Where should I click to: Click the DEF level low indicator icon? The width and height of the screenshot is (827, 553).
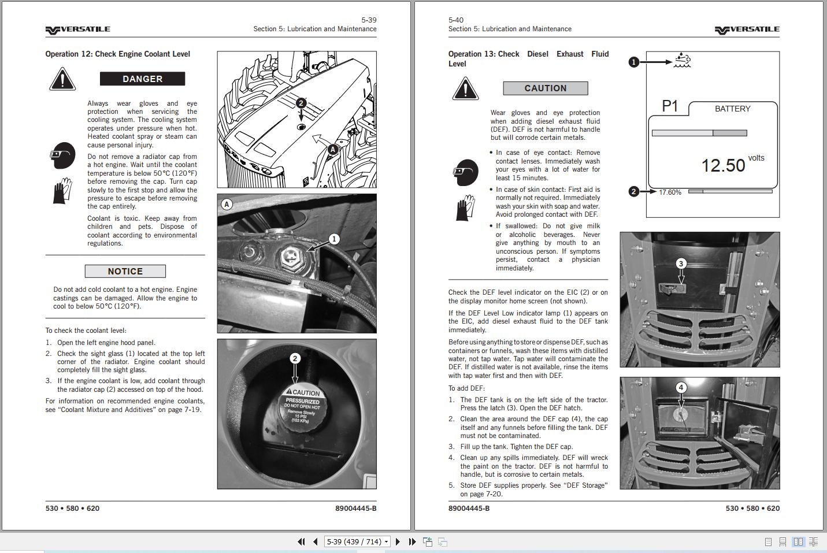[683, 60]
